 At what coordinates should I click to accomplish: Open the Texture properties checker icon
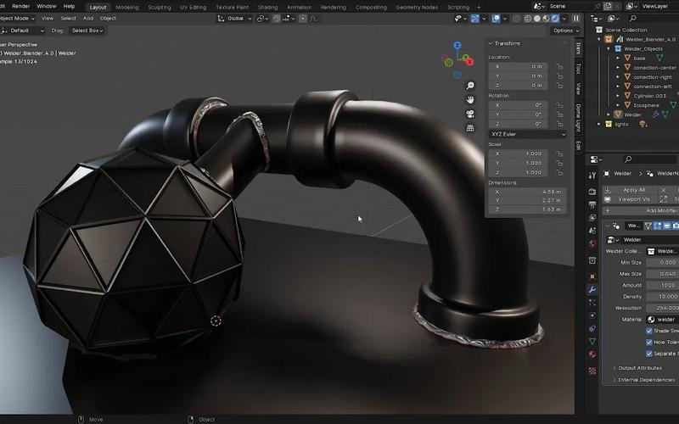(x=592, y=371)
